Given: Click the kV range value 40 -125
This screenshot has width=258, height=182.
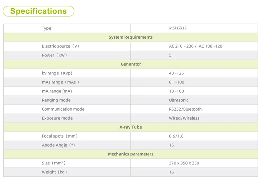Looking at the screenshot, I should point(176,73).
